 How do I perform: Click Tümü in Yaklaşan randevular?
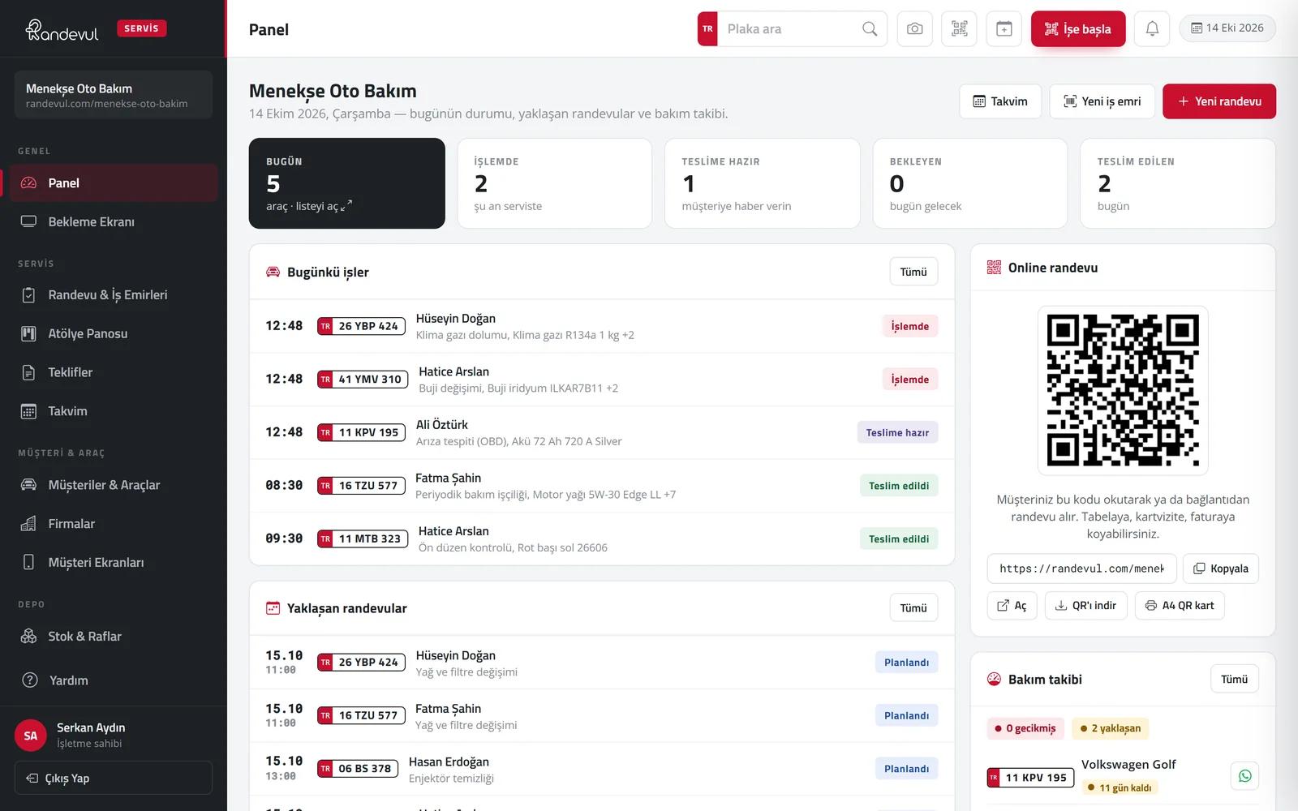click(913, 607)
